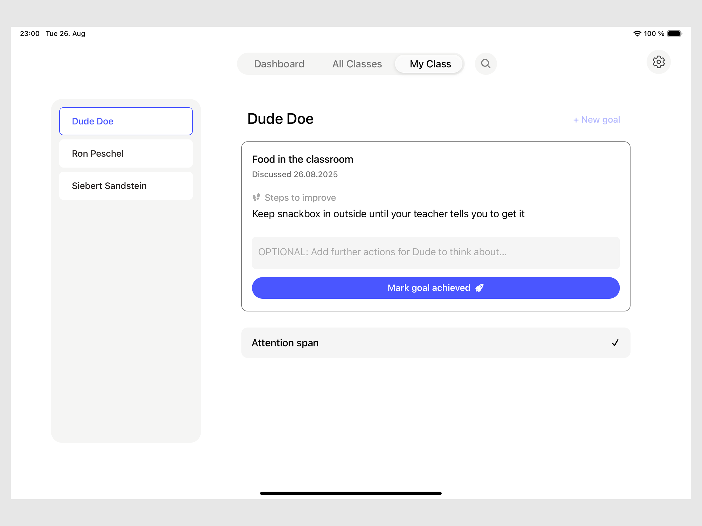
Task: Click the Food in the classroom title
Action: pos(302,159)
